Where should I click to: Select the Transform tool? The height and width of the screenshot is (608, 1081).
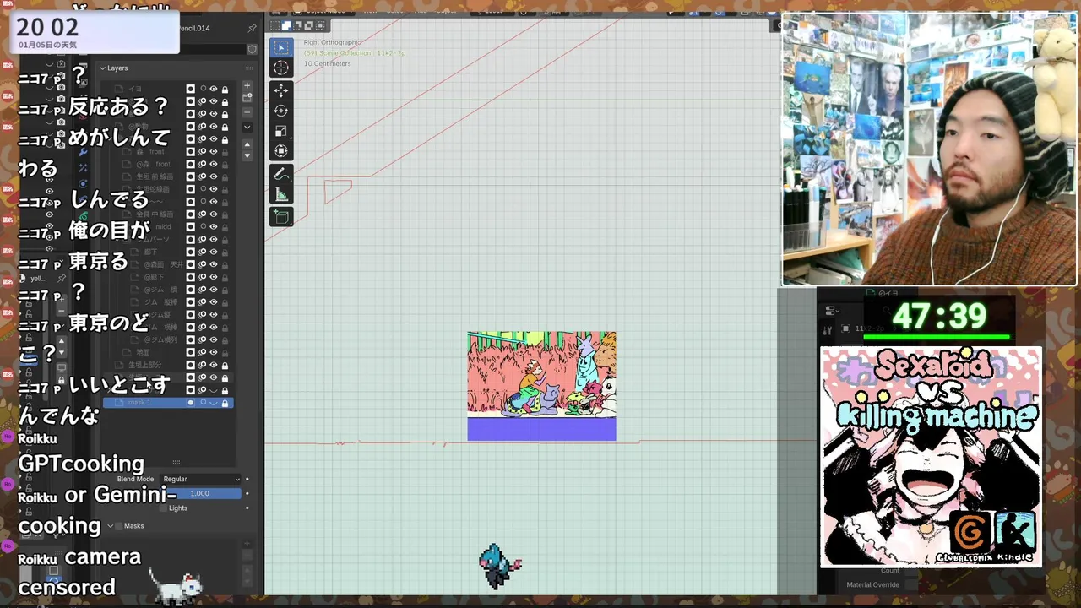281,151
